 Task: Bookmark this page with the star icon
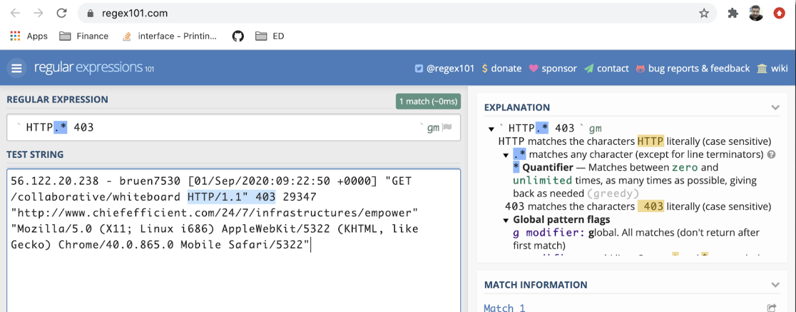tap(704, 13)
